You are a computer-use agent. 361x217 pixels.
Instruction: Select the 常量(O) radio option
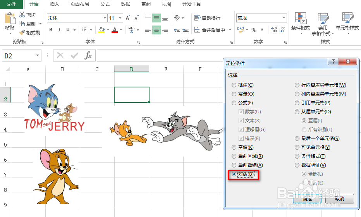point(243,94)
